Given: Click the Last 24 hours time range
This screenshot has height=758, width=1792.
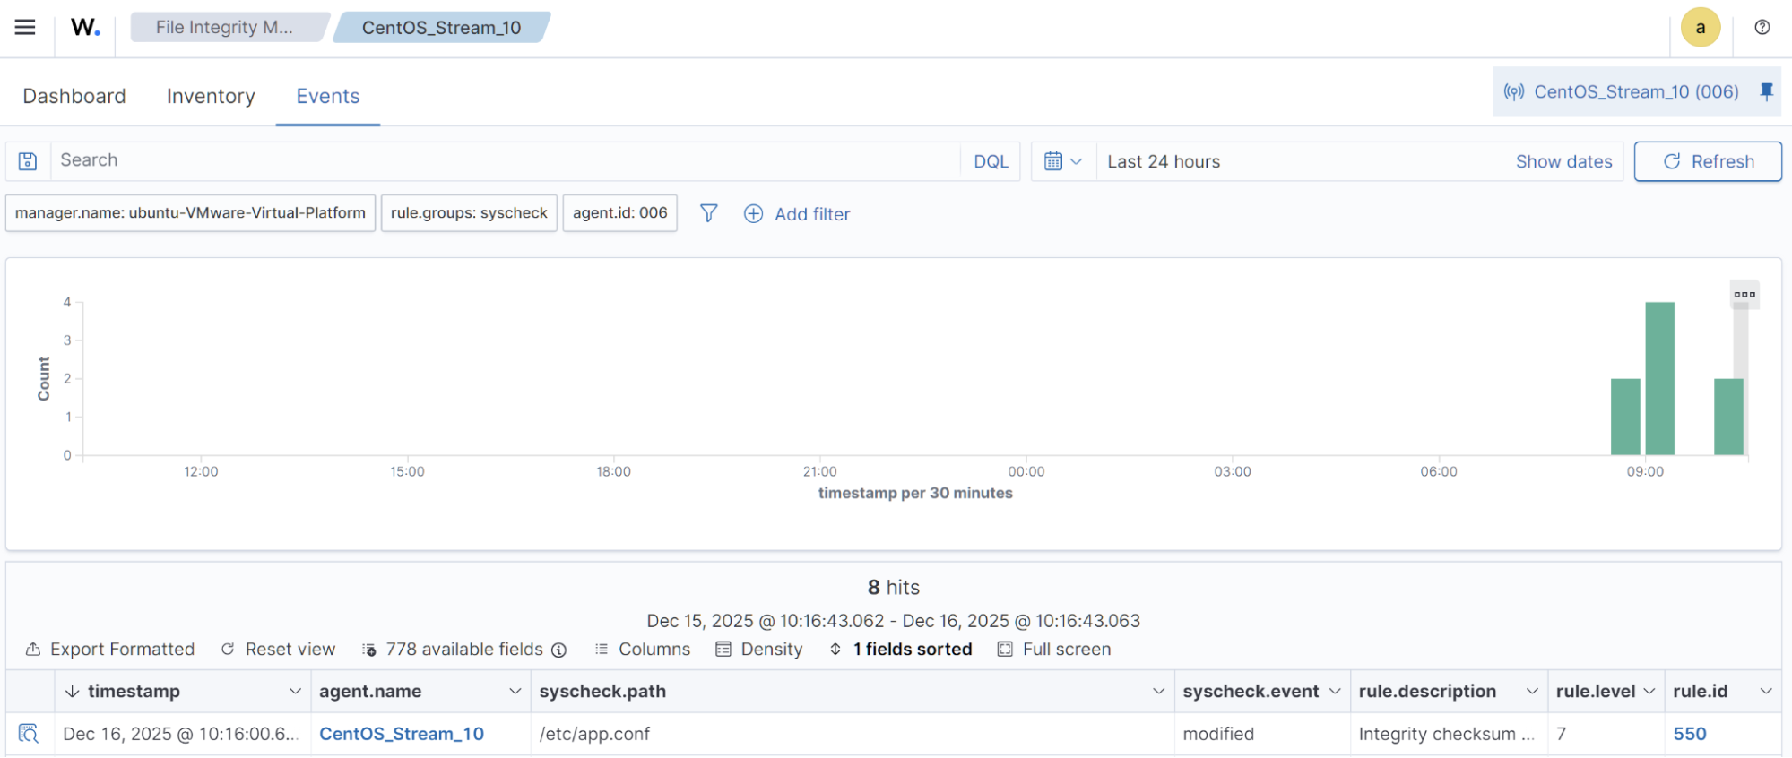Looking at the screenshot, I should (x=1164, y=161).
